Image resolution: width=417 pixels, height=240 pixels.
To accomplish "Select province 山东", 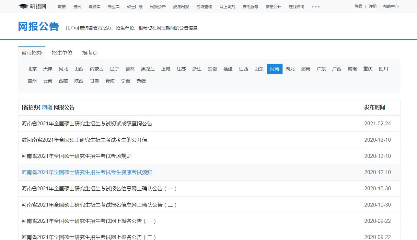I will [259, 69].
